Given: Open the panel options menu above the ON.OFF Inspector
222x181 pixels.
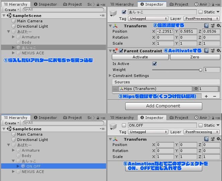Looking at the screenshot, I should click(x=218, y=118).
